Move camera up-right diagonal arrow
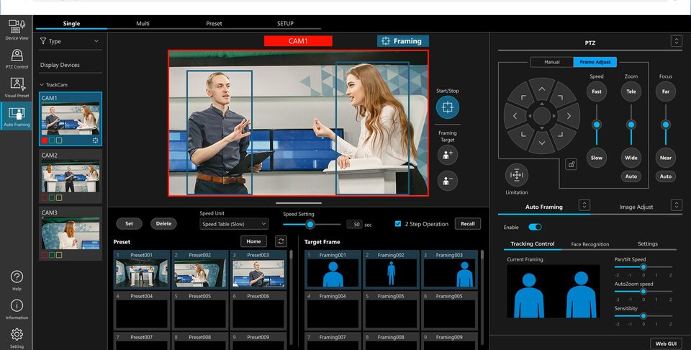This screenshot has height=350, width=691. point(561,97)
